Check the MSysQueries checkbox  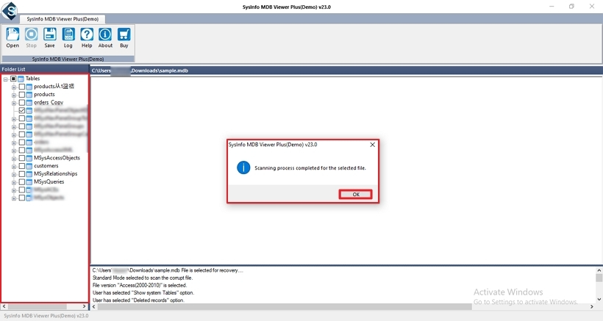click(x=22, y=182)
